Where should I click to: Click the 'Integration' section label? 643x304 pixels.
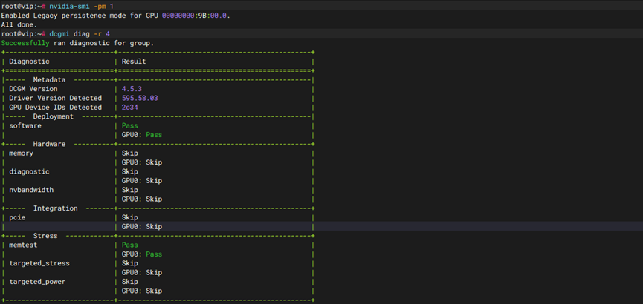[55, 208]
